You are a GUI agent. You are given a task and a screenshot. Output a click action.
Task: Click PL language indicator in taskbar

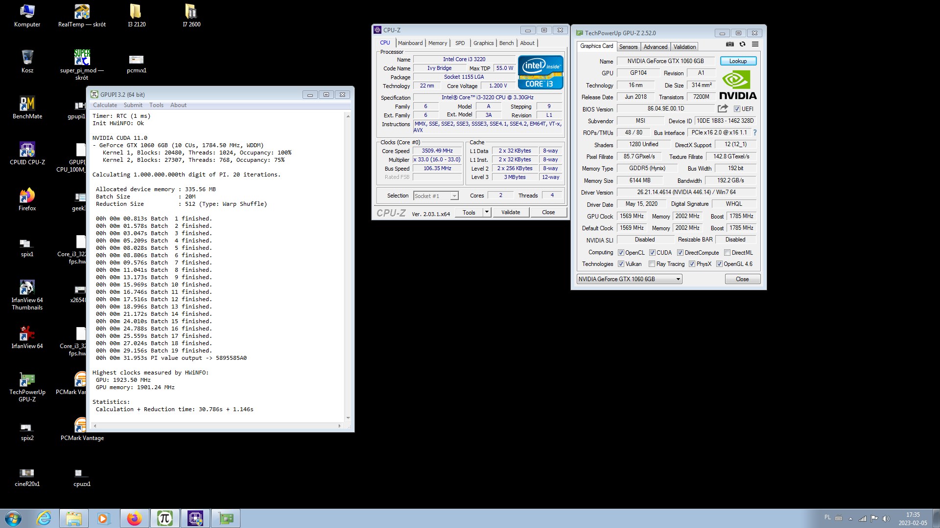click(x=827, y=517)
